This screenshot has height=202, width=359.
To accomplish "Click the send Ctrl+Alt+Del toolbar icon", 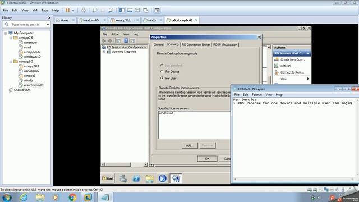I will [84, 10].
